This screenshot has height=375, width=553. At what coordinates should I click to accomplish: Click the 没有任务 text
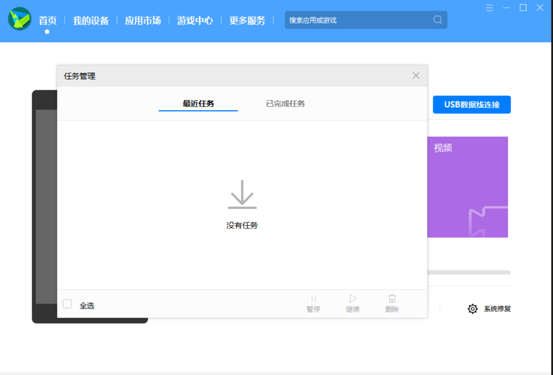pos(242,225)
